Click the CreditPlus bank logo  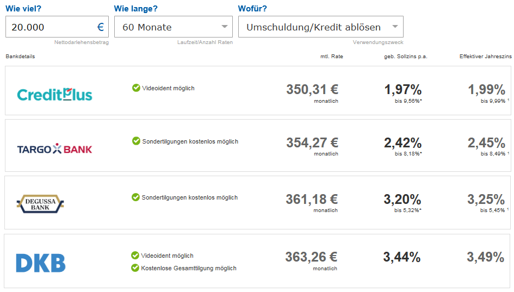54,95
